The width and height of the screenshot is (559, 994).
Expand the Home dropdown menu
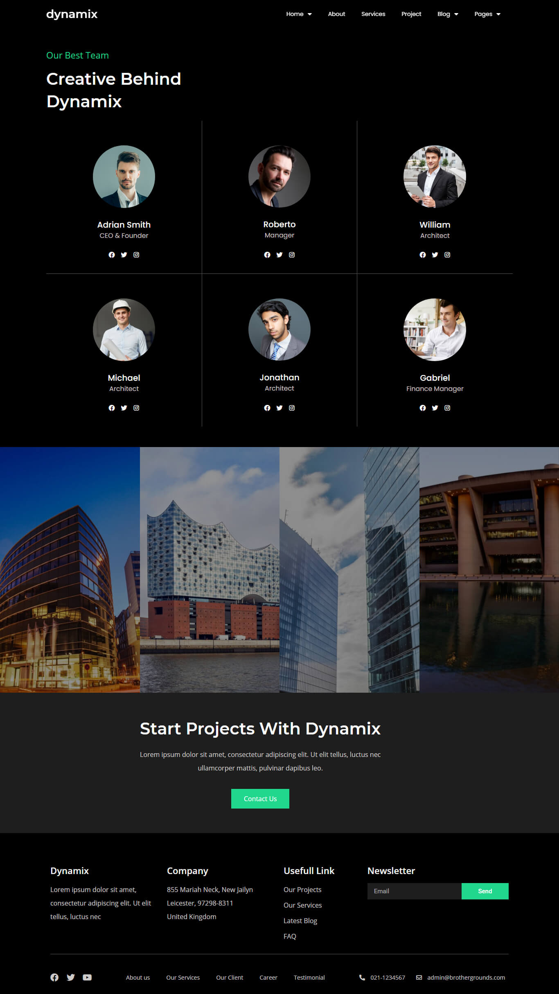299,14
